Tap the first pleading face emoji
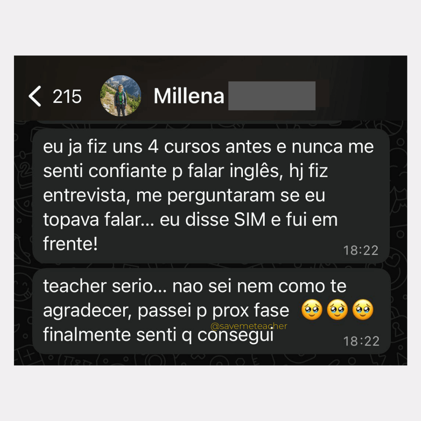The height and width of the screenshot is (421, 421). [312, 310]
